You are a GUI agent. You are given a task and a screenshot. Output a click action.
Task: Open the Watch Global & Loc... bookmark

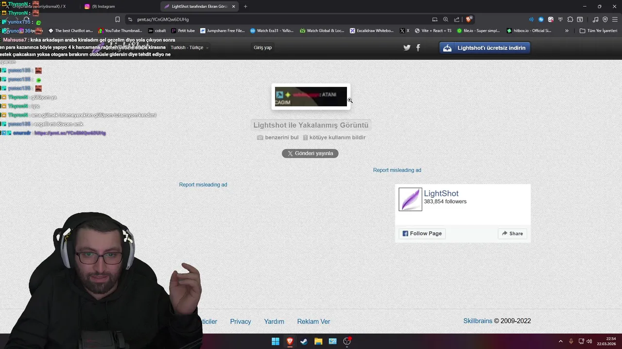[322, 31]
